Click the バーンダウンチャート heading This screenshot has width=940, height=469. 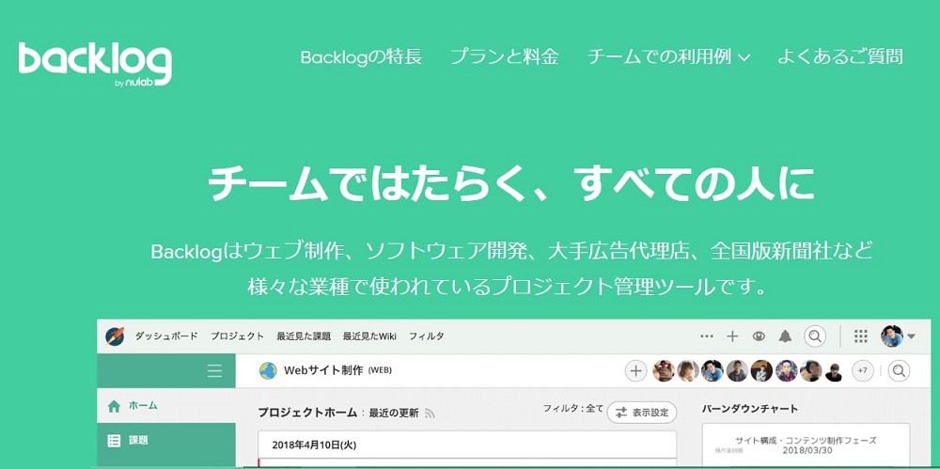pyautogui.click(x=750, y=409)
